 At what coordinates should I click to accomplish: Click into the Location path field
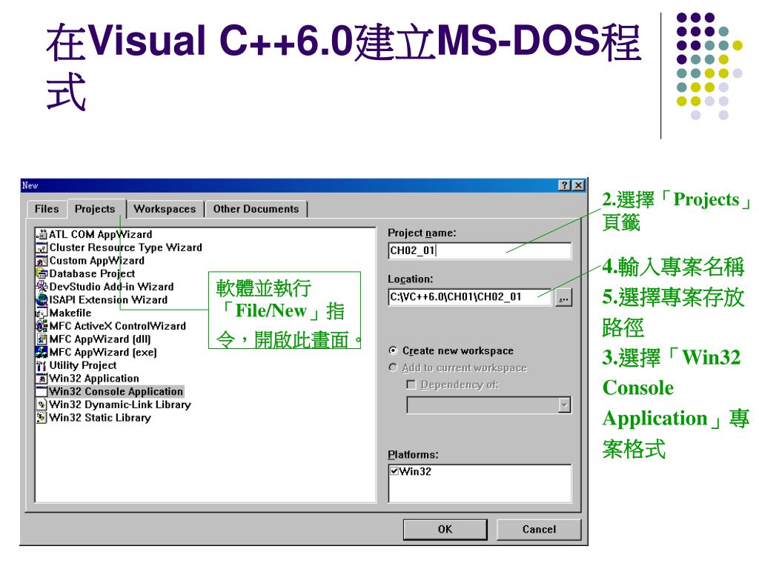pos(469,297)
